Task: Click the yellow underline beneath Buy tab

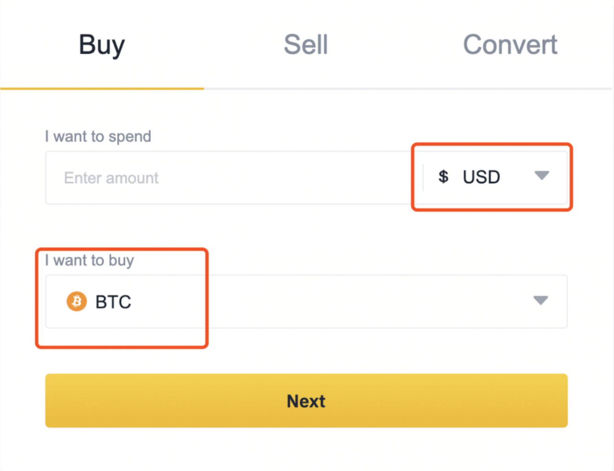Action: click(x=102, y=89)
